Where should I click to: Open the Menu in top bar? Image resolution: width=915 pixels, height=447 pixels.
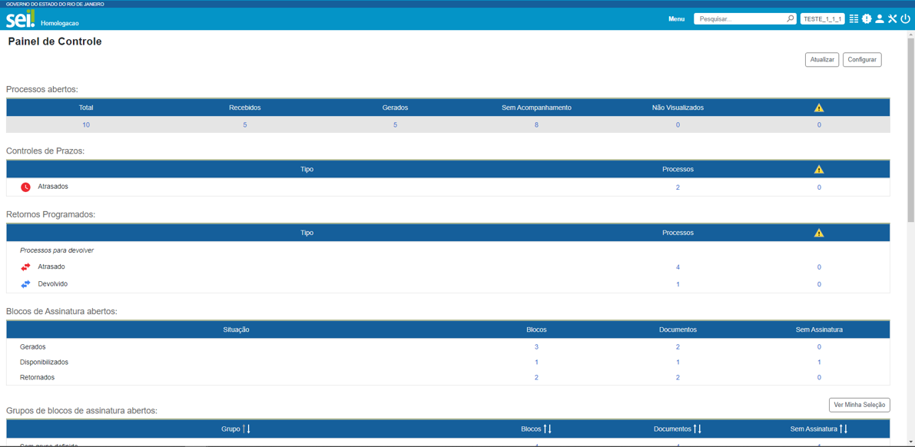[x=676, y=18]
